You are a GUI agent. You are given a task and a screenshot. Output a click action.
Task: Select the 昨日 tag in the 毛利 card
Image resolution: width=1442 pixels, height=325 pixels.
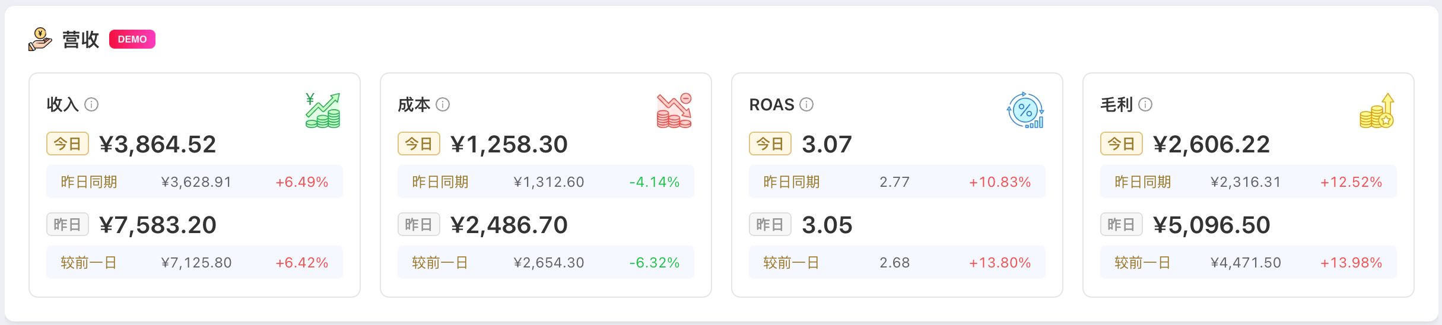(x=1122, y=224)
